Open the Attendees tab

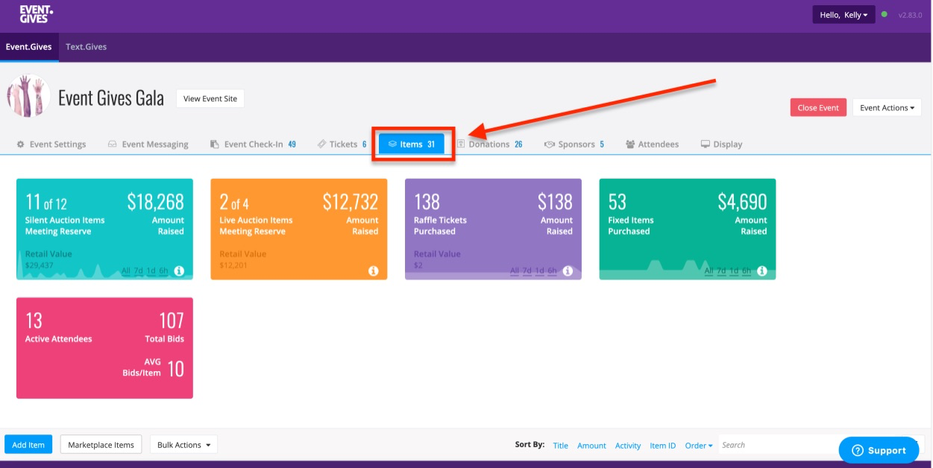(x=653, y=145)
